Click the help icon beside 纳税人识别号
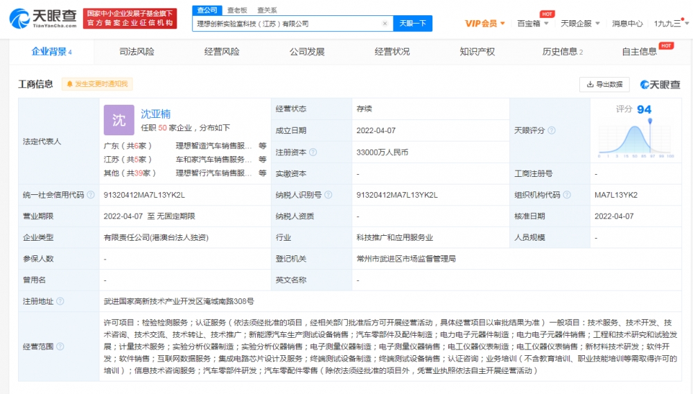 (328, 194)
